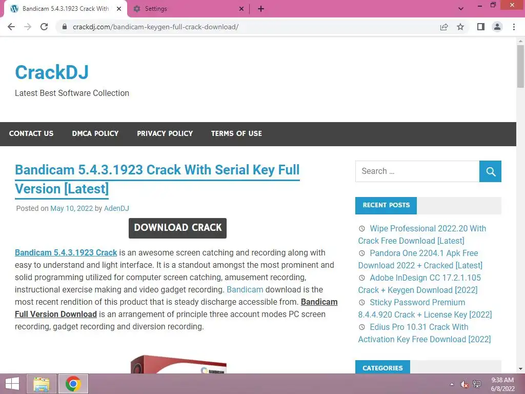Open the DMCA Policy menu item
This screenshot has width=525, height=394.
pyautogui.click(x=95, y=133)
